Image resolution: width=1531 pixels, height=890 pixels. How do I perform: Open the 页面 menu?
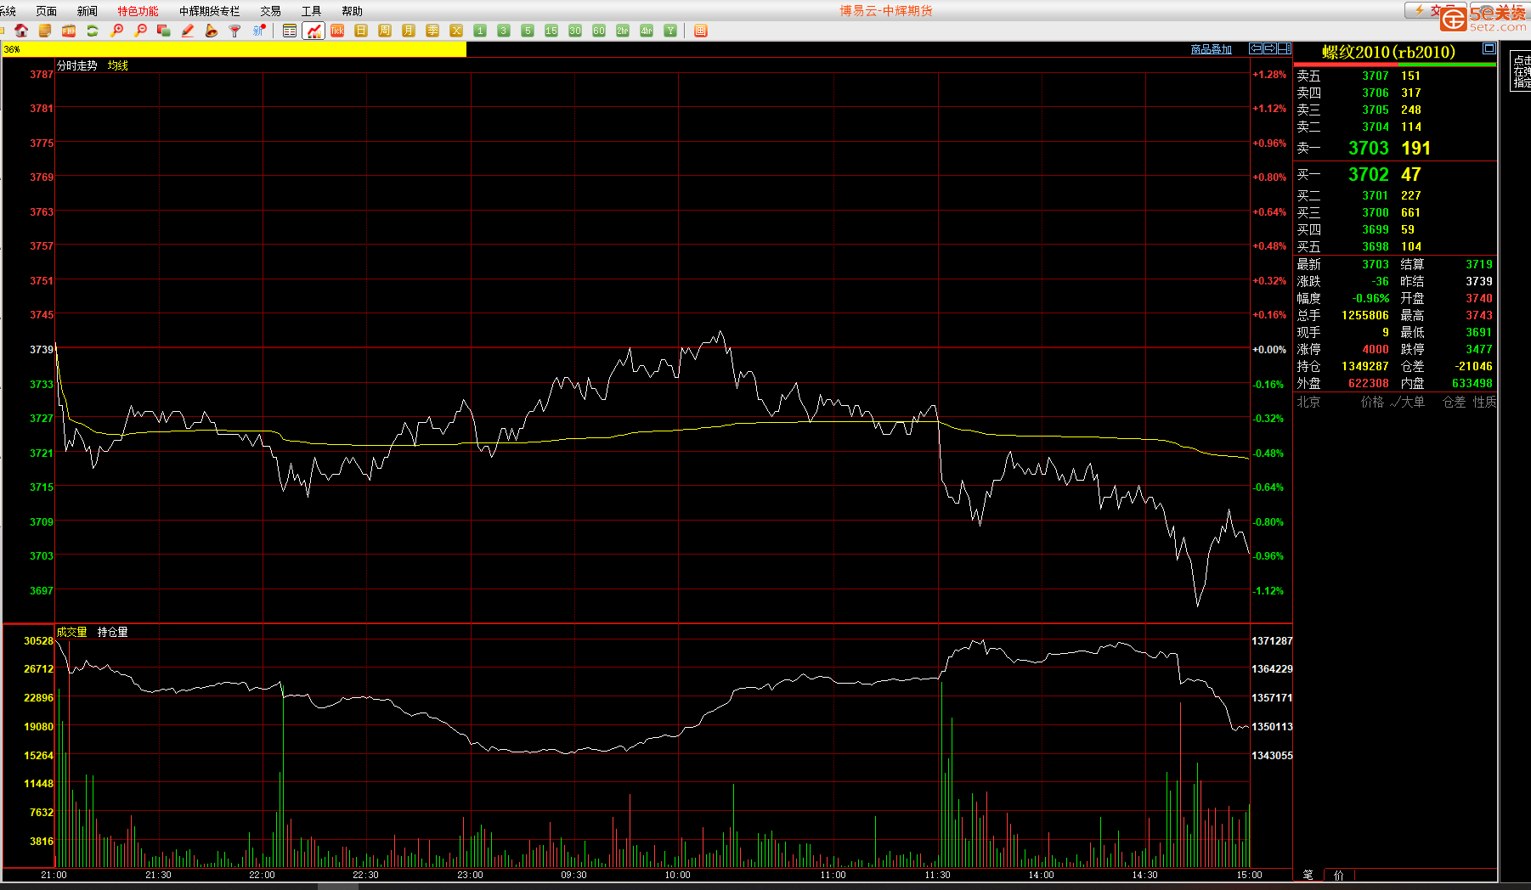point(47,11)
